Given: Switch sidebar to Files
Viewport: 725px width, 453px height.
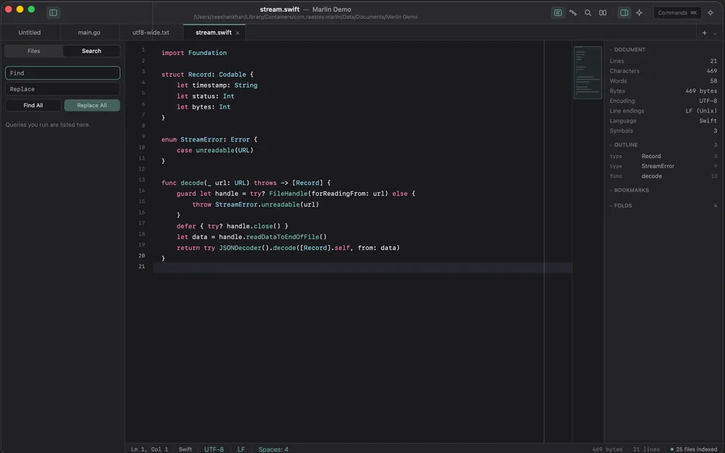Looking at the screenshot, I should [x=34, y=51].
